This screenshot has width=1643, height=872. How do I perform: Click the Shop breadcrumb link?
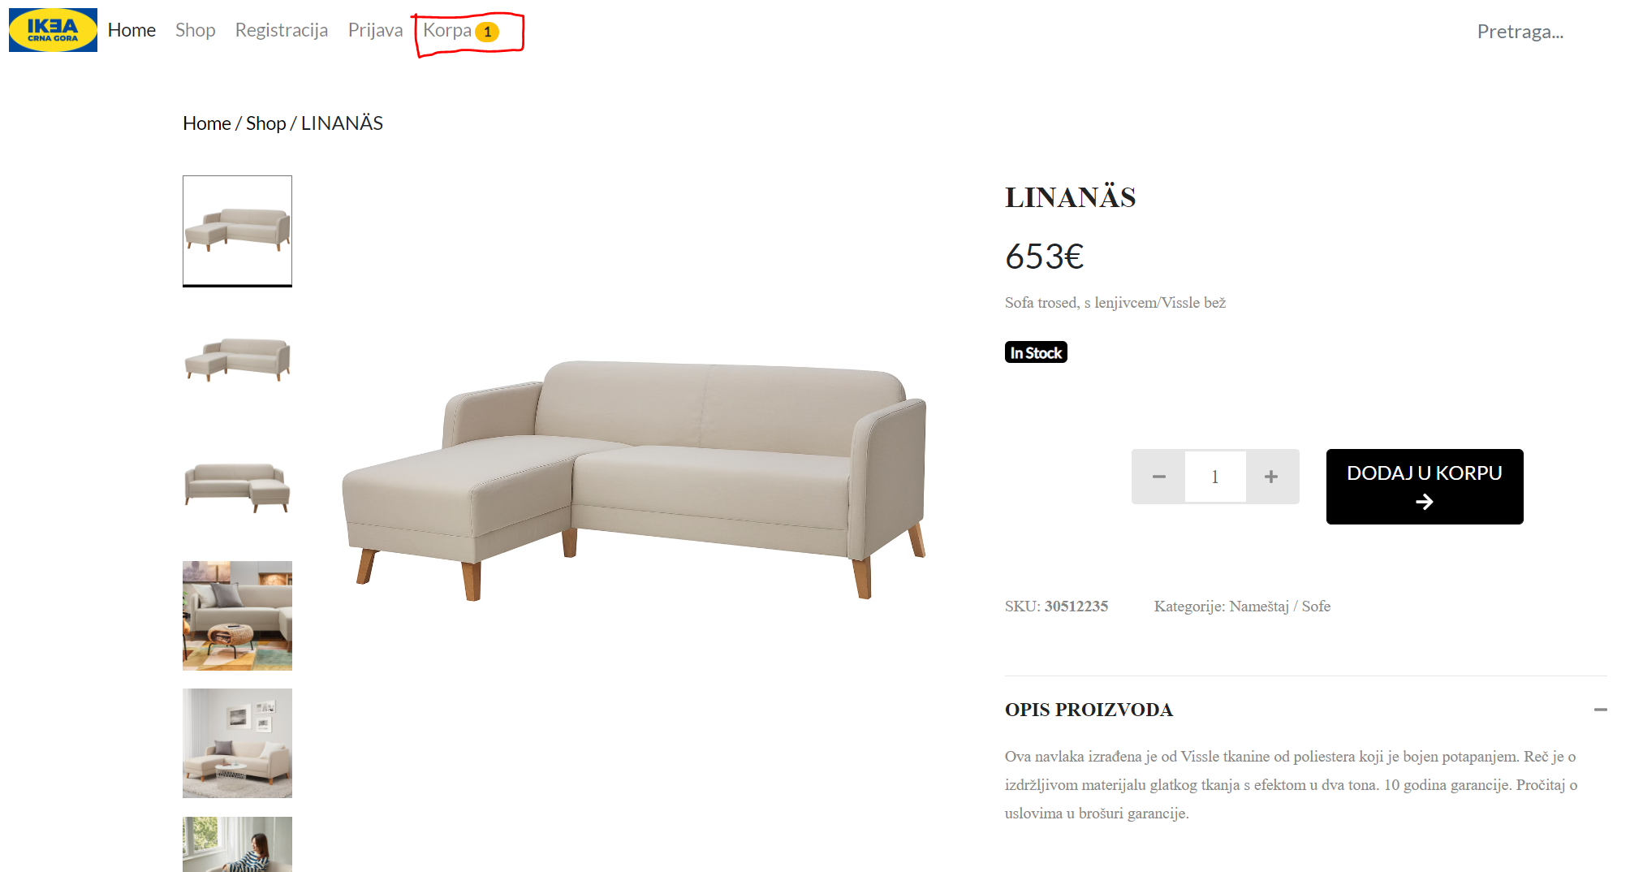pyautogui.click(x=266, y=123)
